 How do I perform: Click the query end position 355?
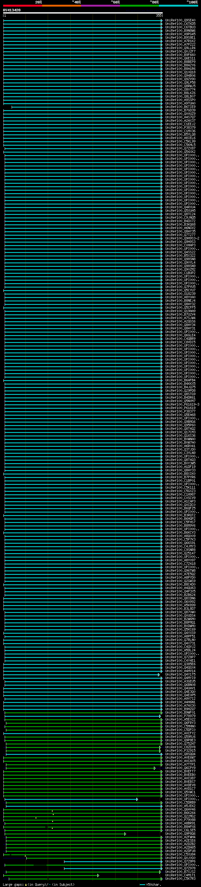(158, 15)
